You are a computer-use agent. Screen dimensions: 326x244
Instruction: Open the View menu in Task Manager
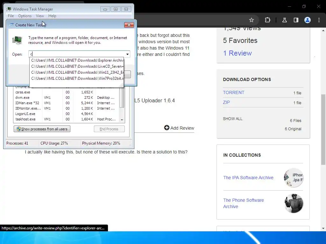[x=40, y=16]
